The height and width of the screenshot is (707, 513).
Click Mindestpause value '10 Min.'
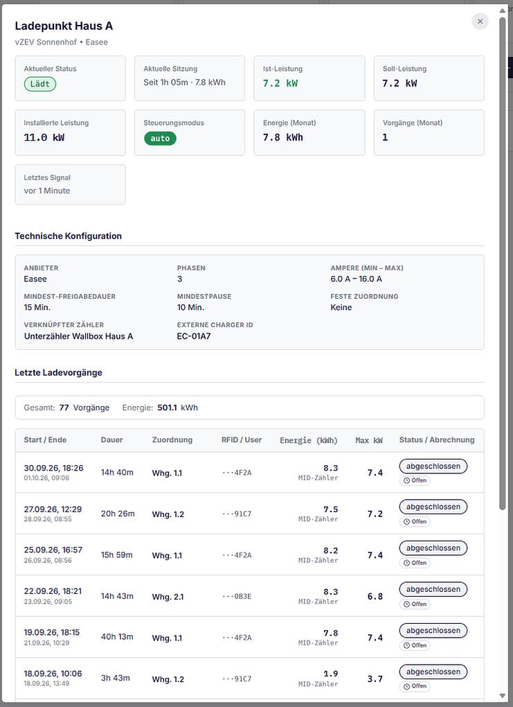coord(190,308)
